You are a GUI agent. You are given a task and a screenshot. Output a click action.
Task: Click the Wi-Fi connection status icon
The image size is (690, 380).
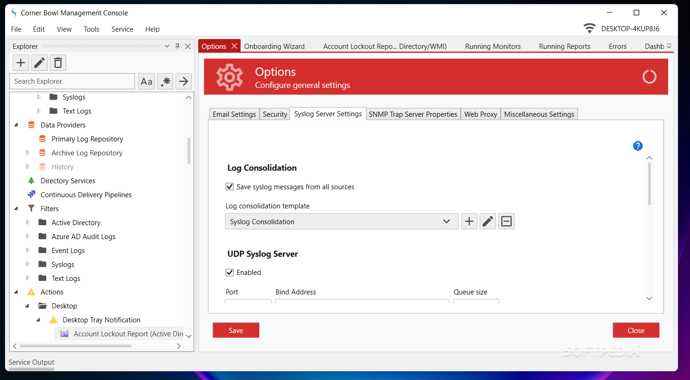(590, 28)
